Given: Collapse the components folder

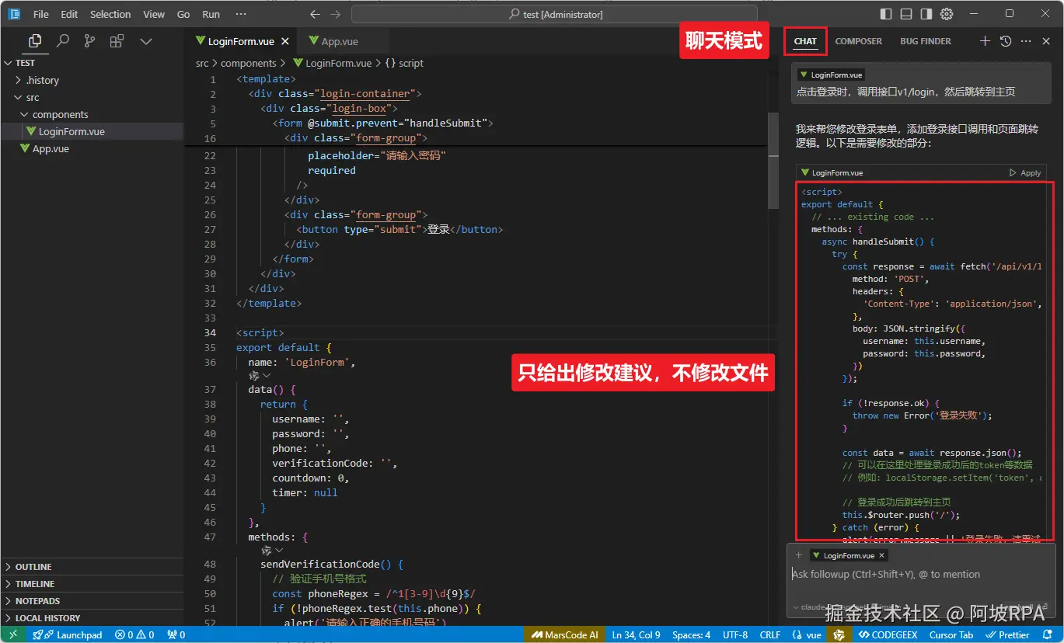Looking at the screenshot, I should click(92, 114).
